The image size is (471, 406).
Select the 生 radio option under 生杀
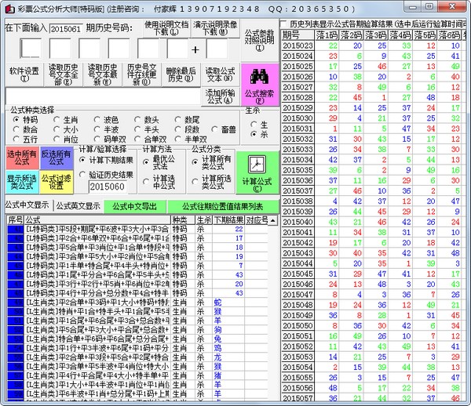pos(254,124)
